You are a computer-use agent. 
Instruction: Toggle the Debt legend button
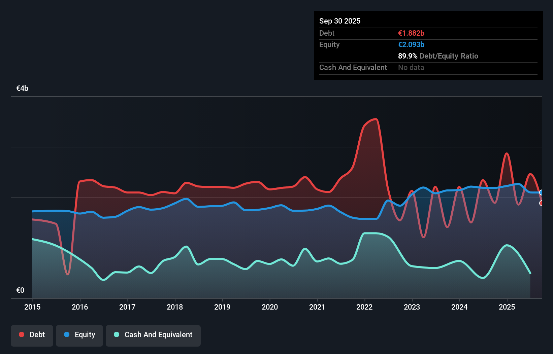tap(32, 335)
